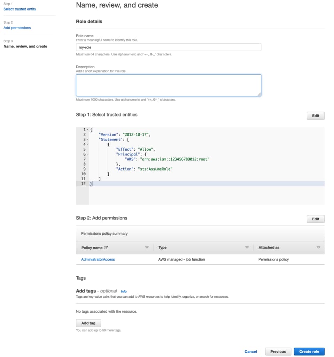Image resolution: width=334 pixels, height=357 pixels.
Task: Open the Info link beside Add tags
Action: (124, 291)
